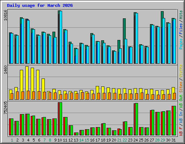
Task: Select the 'Pages' legend label
Action: 181,44
